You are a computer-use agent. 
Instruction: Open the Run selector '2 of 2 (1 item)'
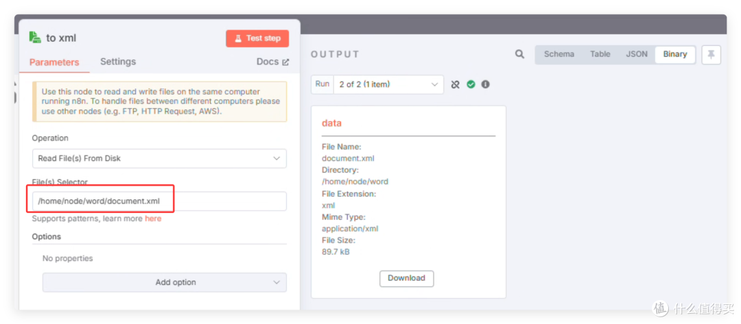pos(388,84)
